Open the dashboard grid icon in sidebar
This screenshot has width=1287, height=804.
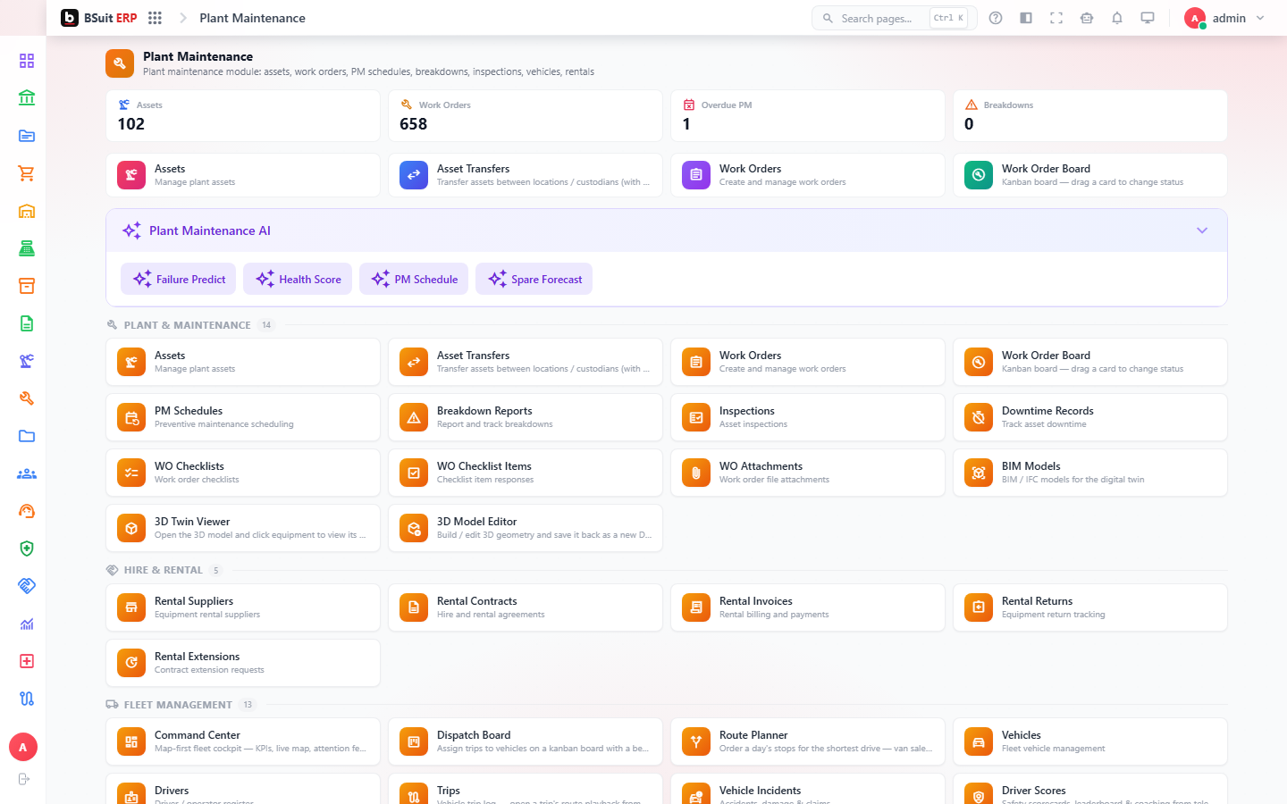click(27, 61)
